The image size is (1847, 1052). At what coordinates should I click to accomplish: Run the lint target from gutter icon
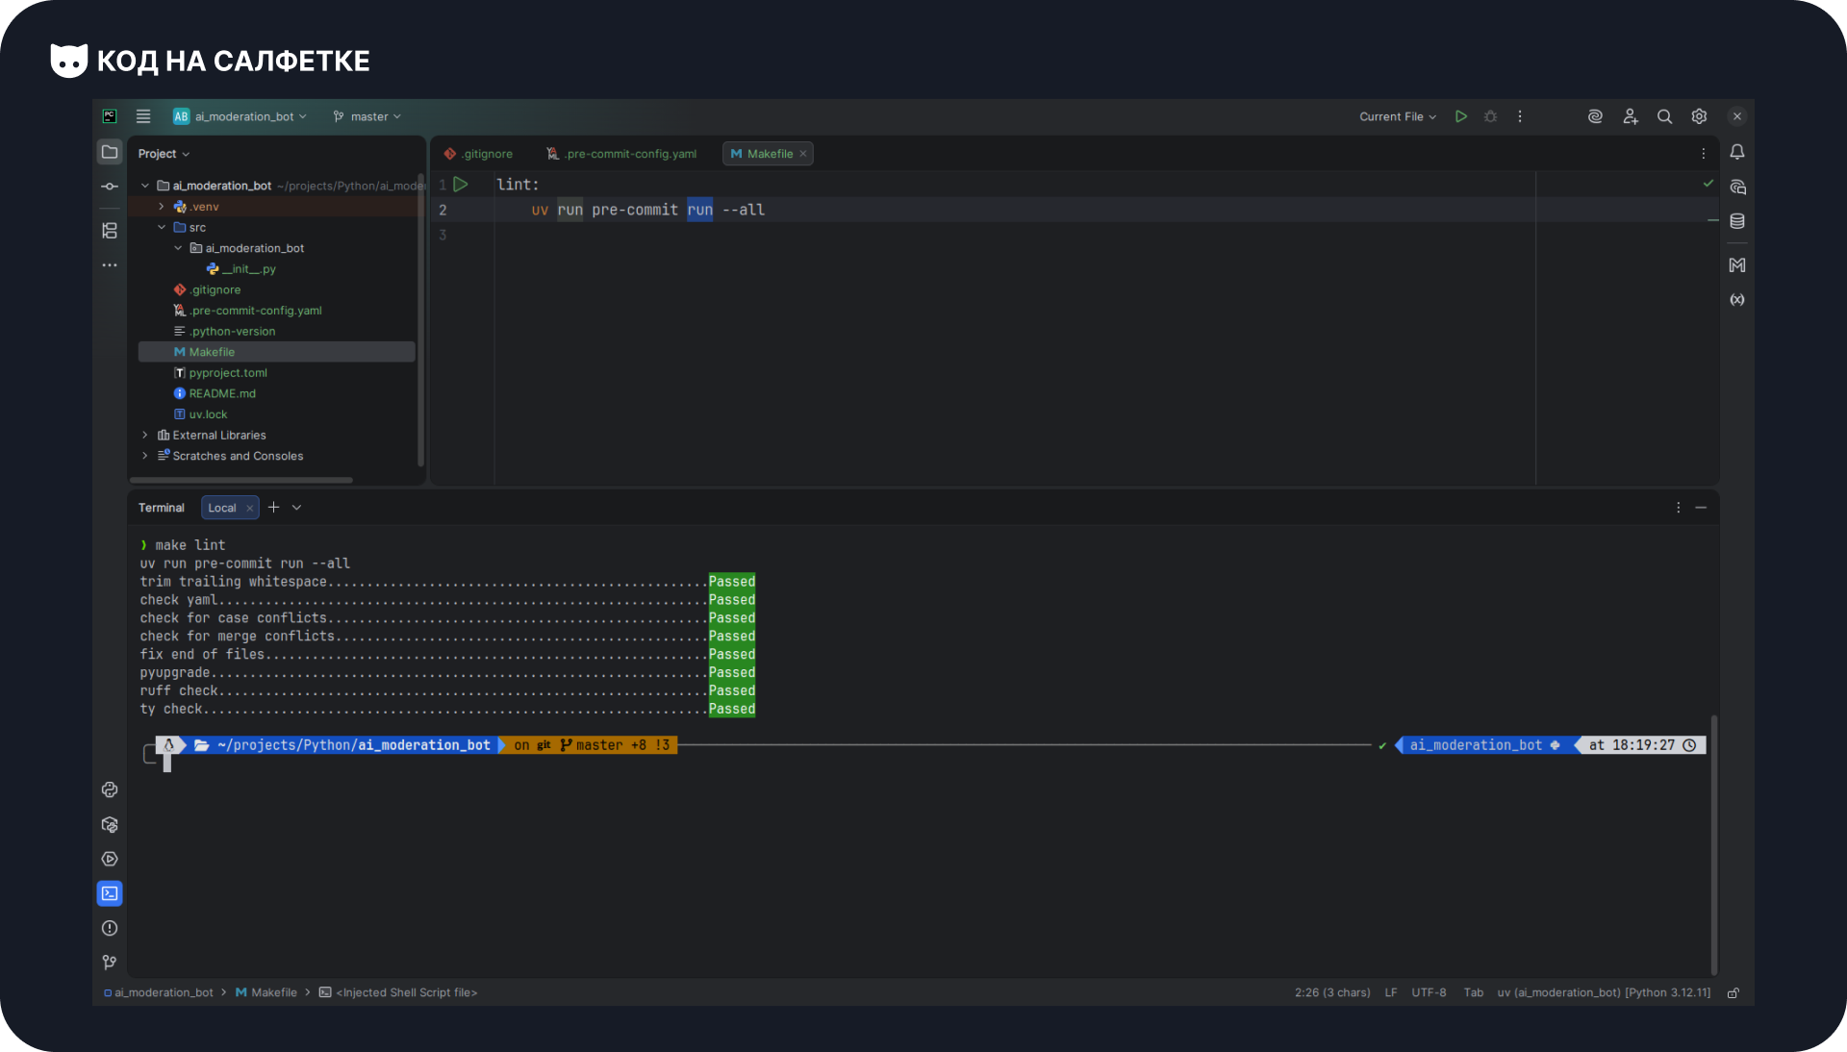pyautogui.click(x=461, y=184)
